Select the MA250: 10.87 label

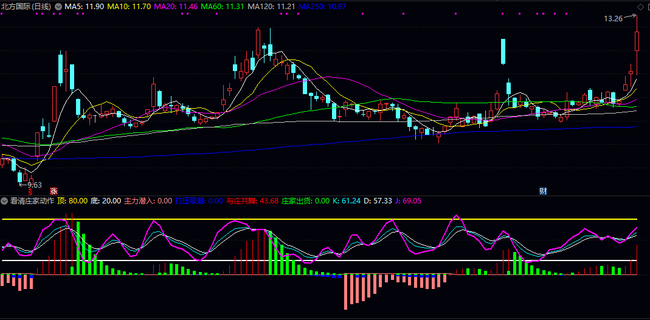pyautogui.click(x=322, y=7)
